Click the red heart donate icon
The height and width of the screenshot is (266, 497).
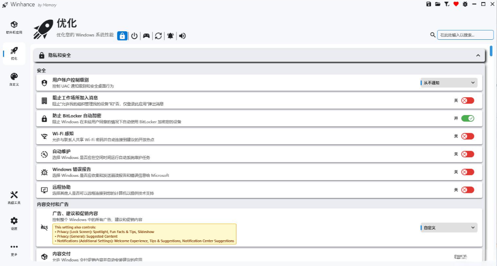pyautogui.click(x=456, y=4)
